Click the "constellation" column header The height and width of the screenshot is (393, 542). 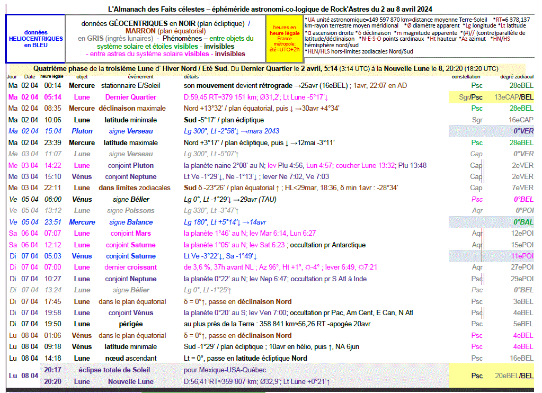point(466,77)
